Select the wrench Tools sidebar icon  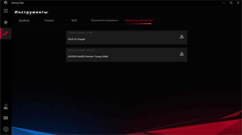point(6,34)
